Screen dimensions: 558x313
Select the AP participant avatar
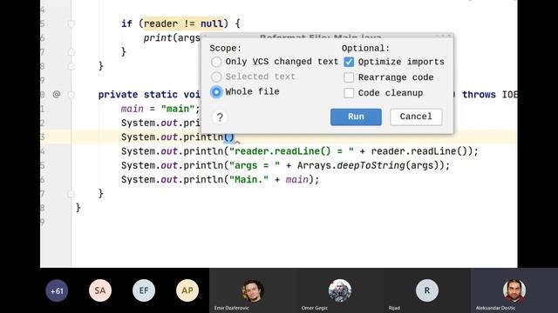point(187,290)
